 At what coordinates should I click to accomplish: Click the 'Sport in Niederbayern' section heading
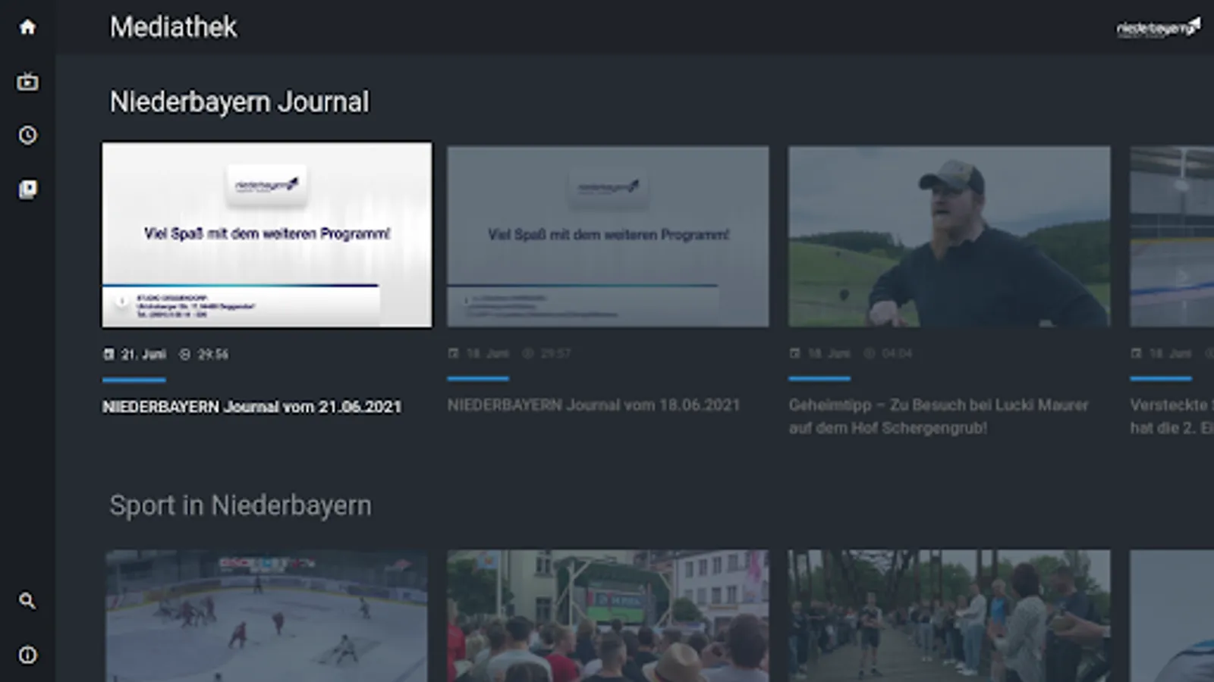[x=241, y=505]
